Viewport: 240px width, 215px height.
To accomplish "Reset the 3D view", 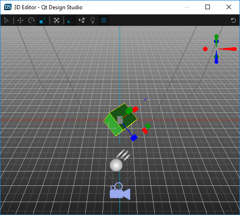I will point(234,20).
